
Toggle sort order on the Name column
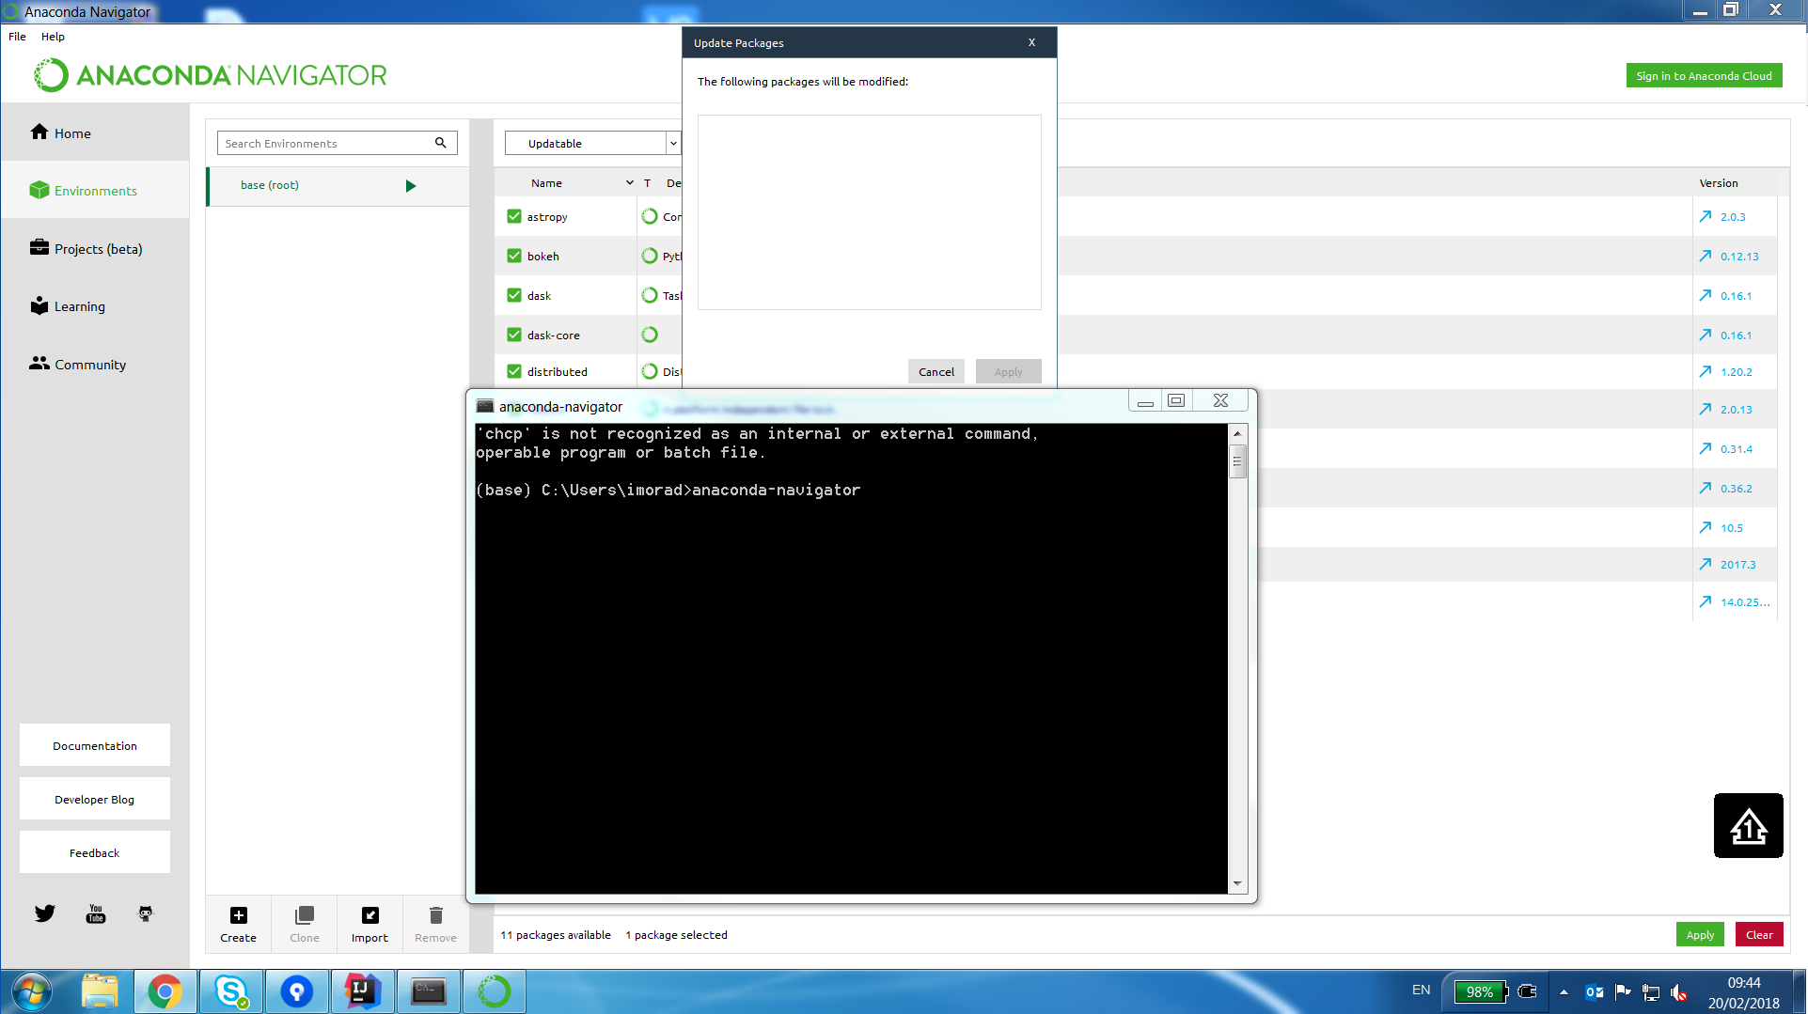[629, 182]
